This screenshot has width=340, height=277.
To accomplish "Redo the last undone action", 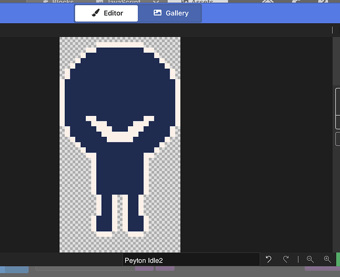I will (286, 259).
